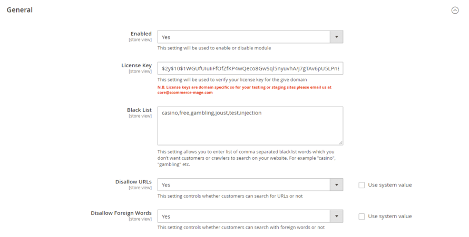Image resolution: width=469 pixels, height=237 pixels.
Task: Open the Disallow URLs select box
Action: tap(243, 185)
